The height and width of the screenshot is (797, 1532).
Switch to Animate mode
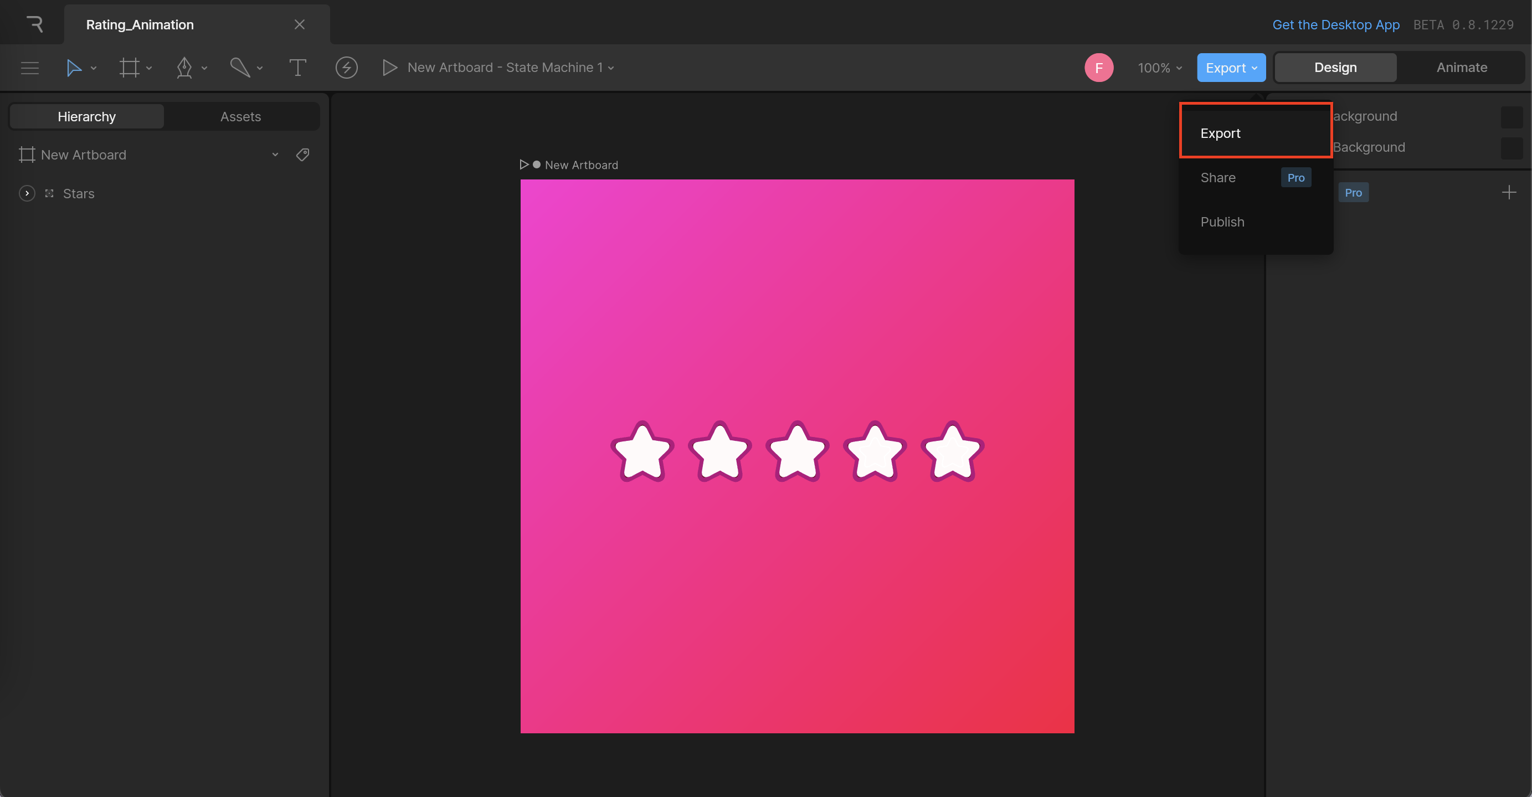1461,68
